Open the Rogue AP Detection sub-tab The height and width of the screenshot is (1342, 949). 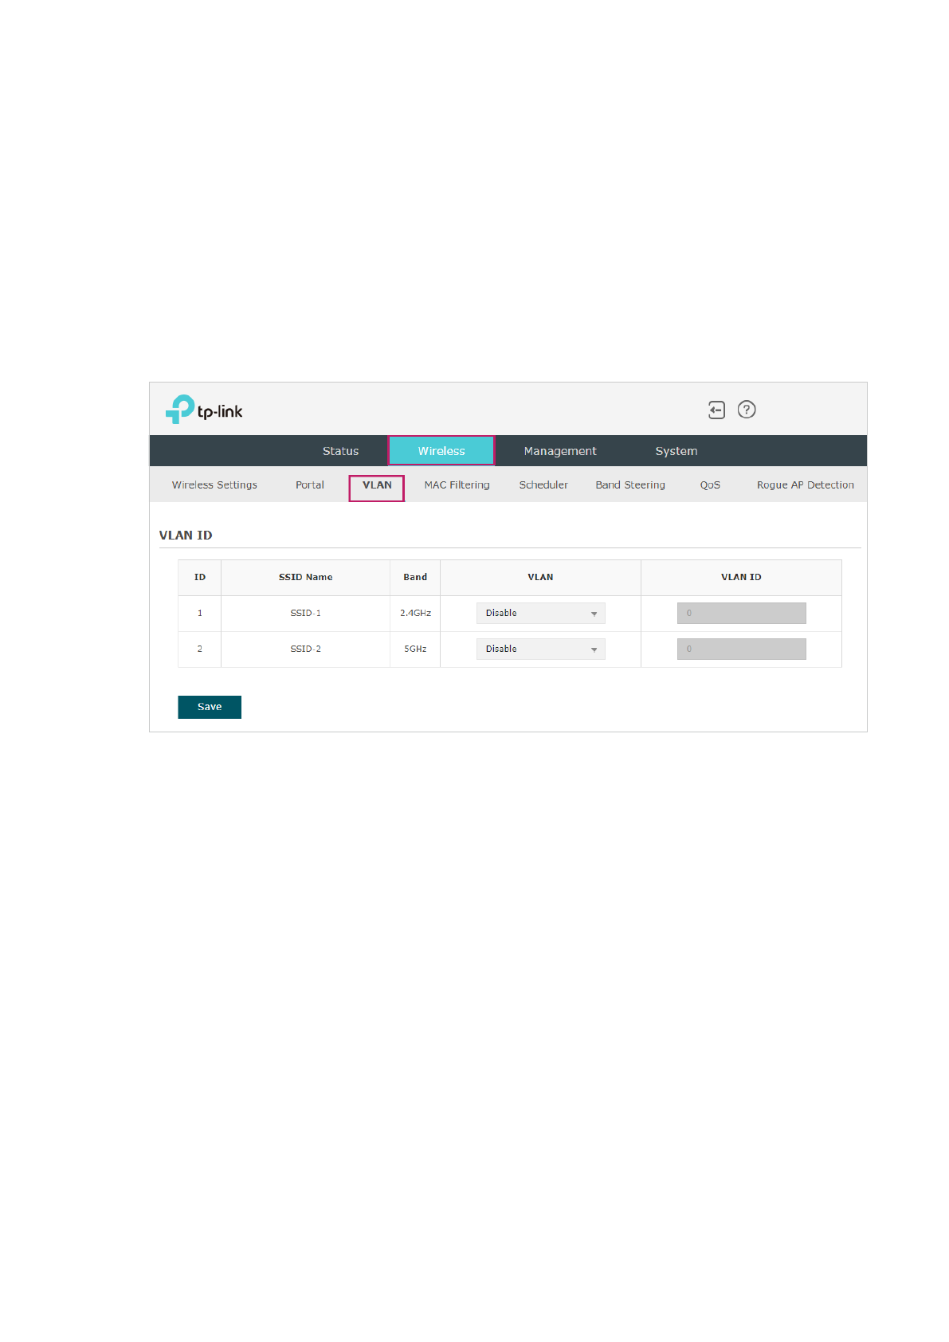(805, 485)
